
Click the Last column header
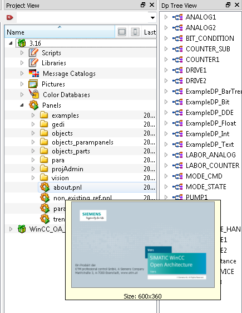[150, 32]
